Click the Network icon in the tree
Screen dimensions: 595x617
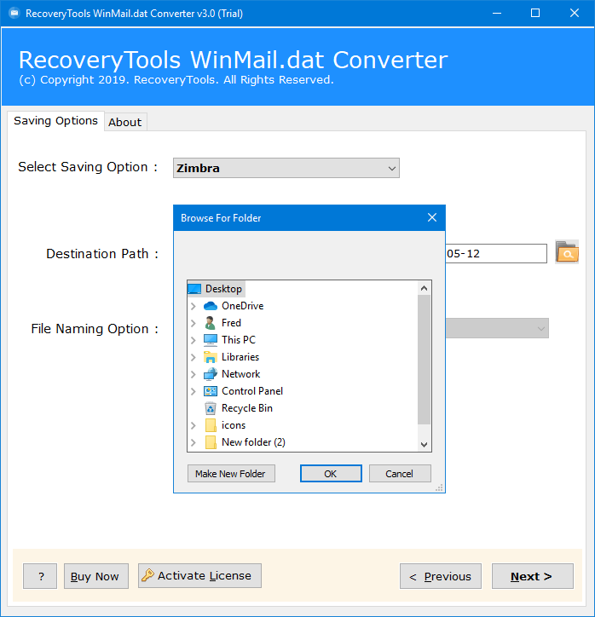point(211,374)
